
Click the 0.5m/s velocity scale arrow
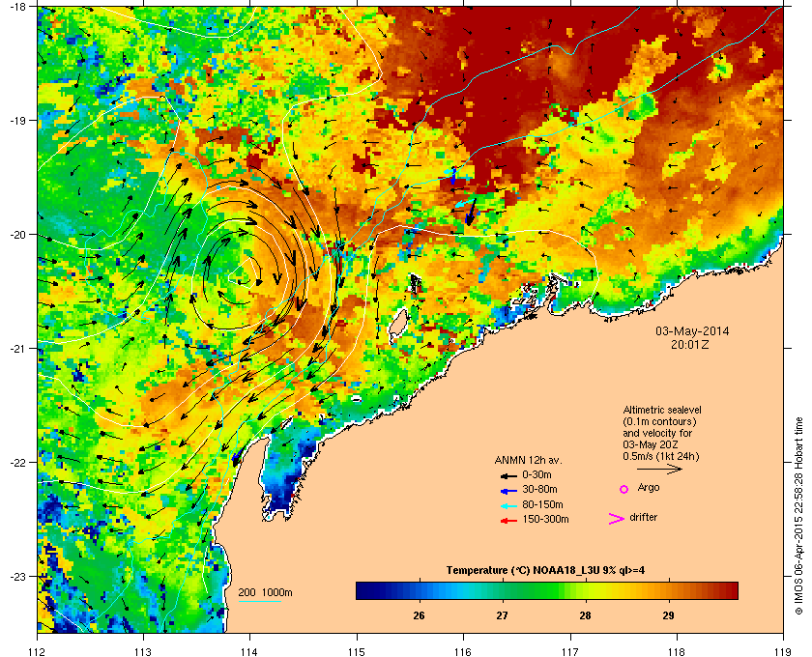(x=659, y=470)
